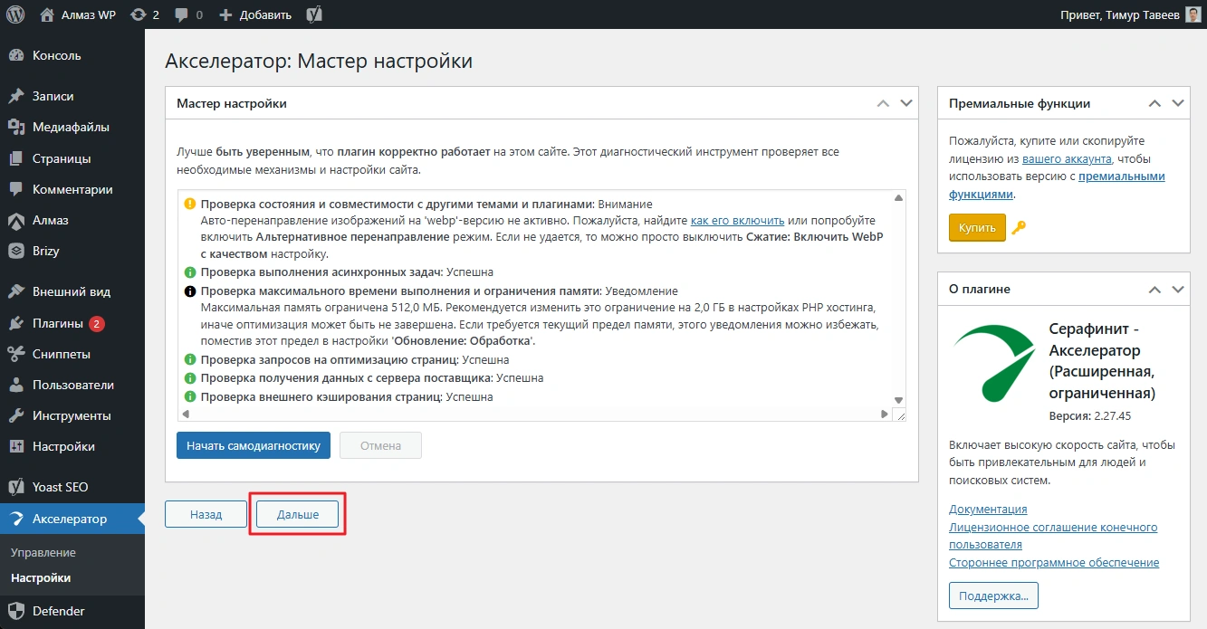
Task: Open the Плагины menu with 2 updates
Action: (58, 323)
